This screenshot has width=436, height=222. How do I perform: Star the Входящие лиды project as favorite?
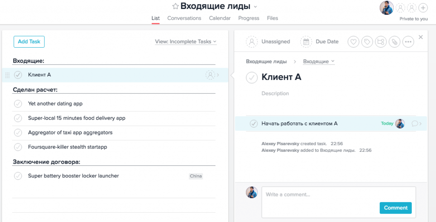click(175, 6)
